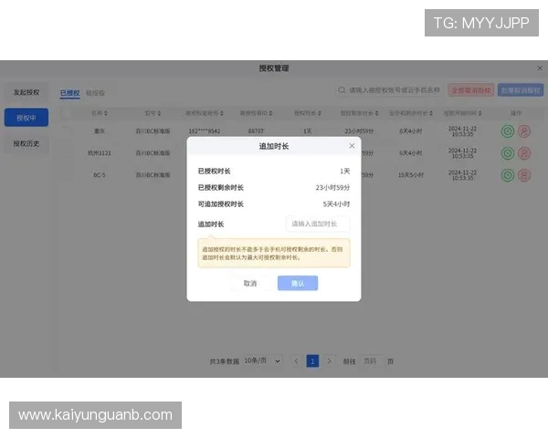Click red cancel-authorization icon in BC-5 row
548x438 pixels.
pyautogui.click(x=524, y=175)
